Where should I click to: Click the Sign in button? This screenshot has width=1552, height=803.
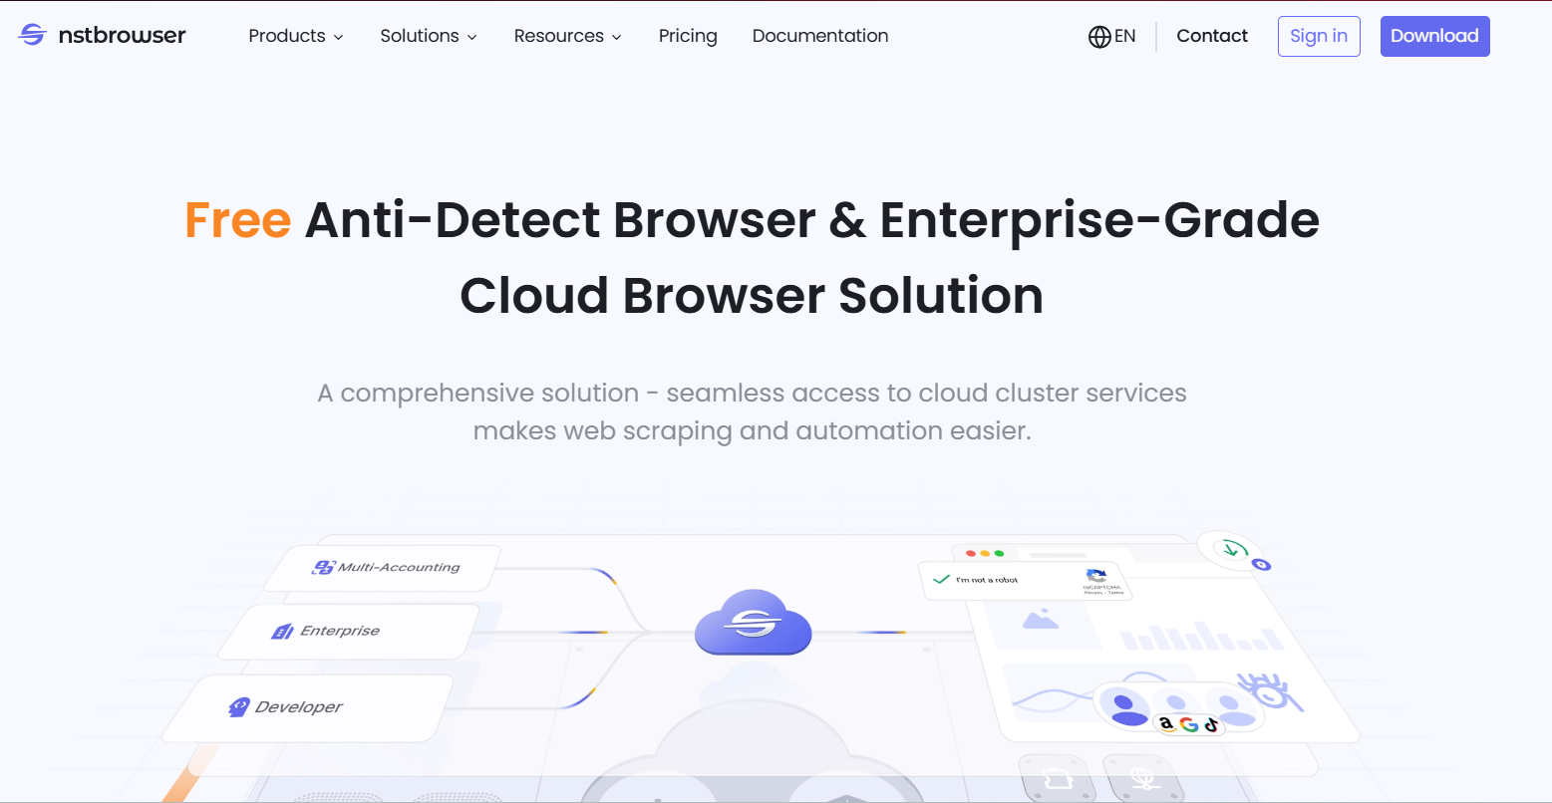[x=1319, y=36]
